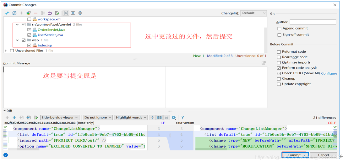Open Commit button dropdown arrow
343x163 pixels.
pos(304,155)
